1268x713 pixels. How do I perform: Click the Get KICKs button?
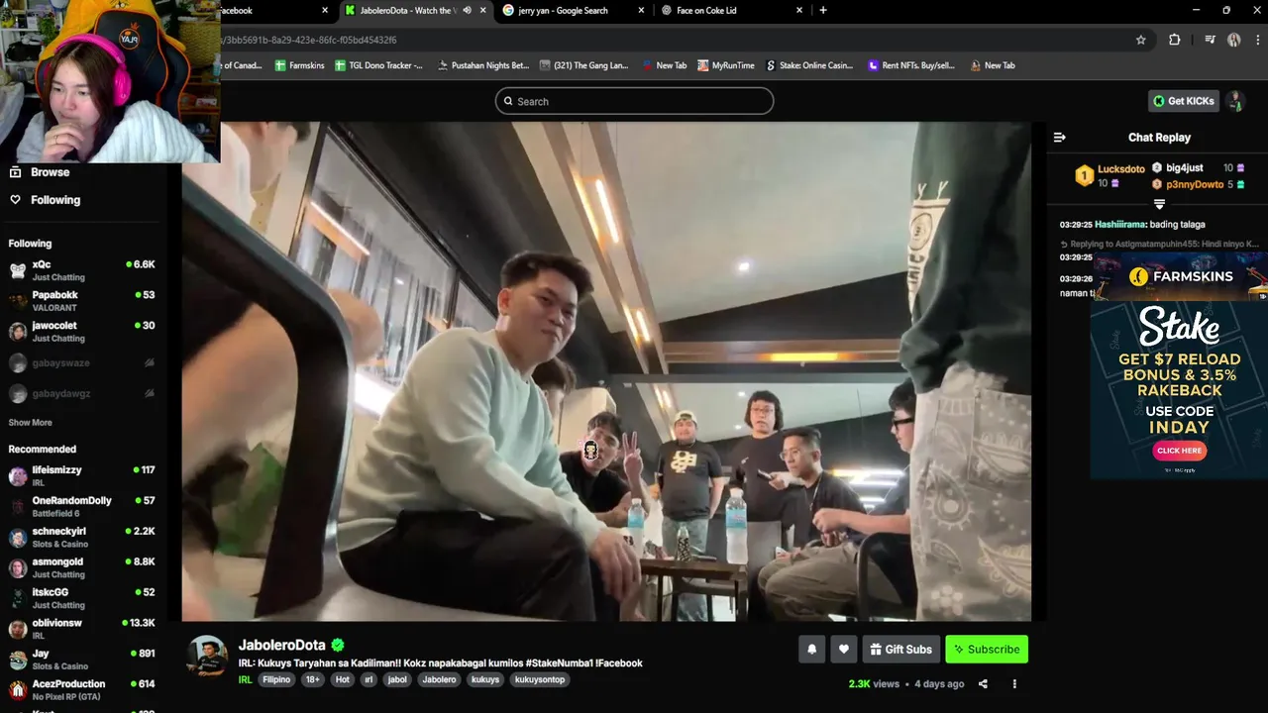1184,101
